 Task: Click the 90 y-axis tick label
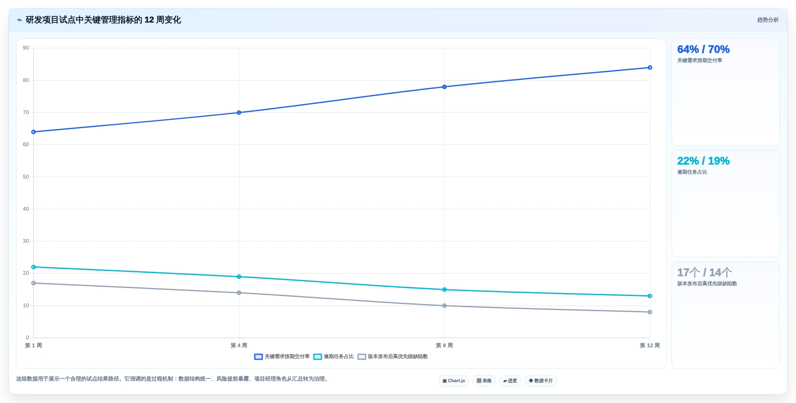point(26,48)
